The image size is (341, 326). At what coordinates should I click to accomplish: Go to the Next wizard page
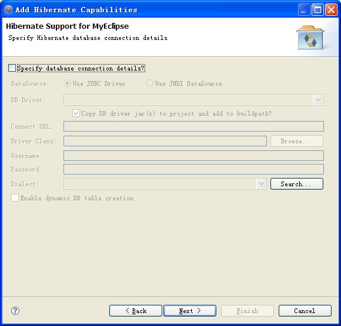[x=190, y=311]
